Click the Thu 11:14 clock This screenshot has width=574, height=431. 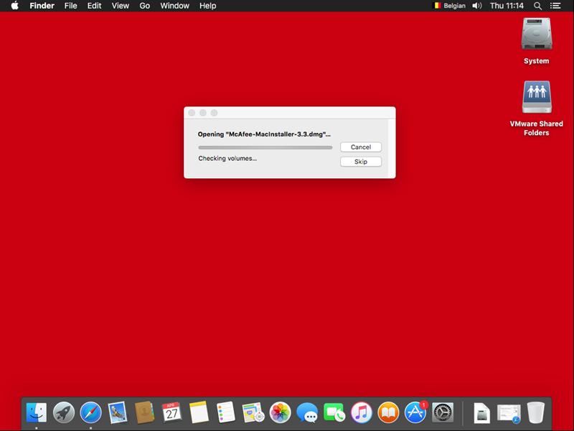click(x=507, y=6)
